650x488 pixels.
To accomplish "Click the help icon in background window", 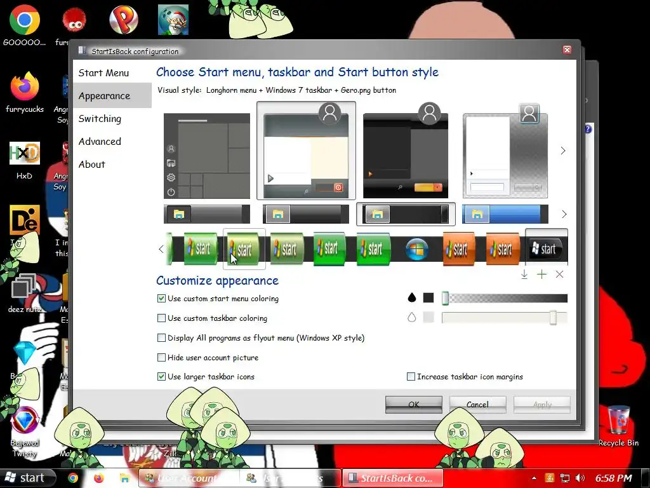I will click(x=588, y=129).
